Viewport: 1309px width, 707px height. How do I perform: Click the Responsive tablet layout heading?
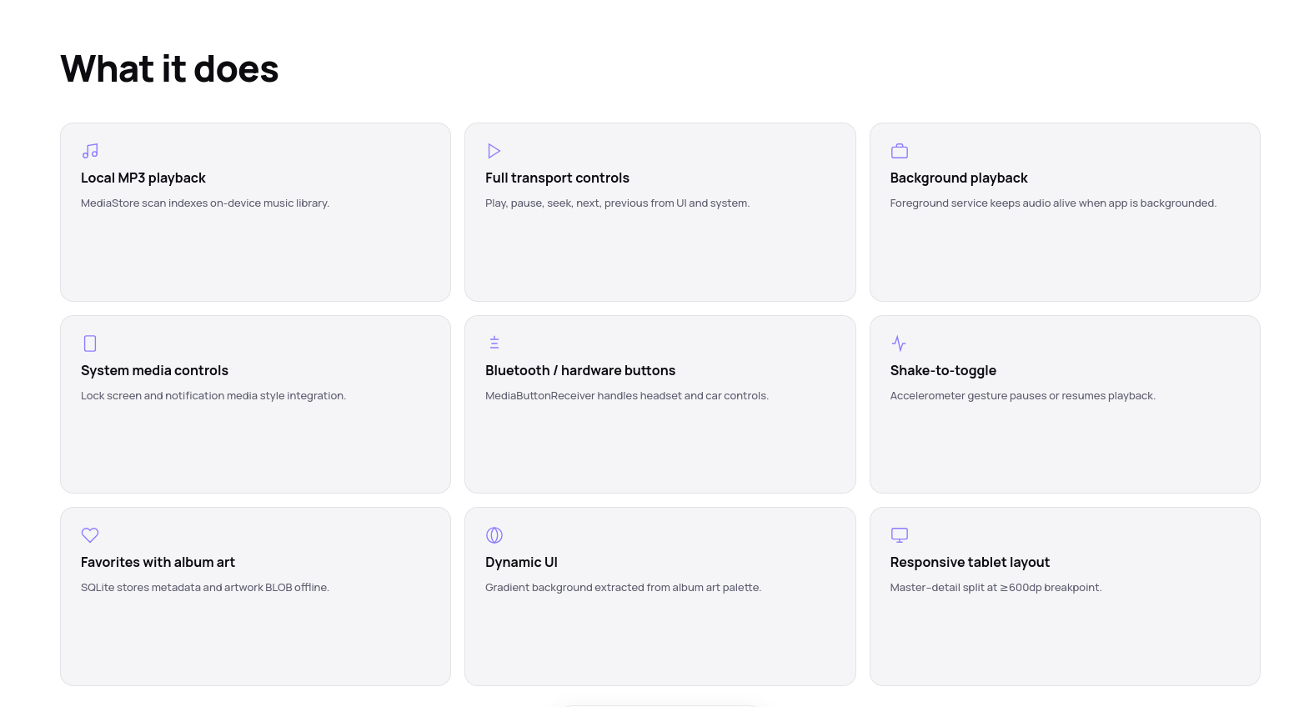click(x=970, y=562)
